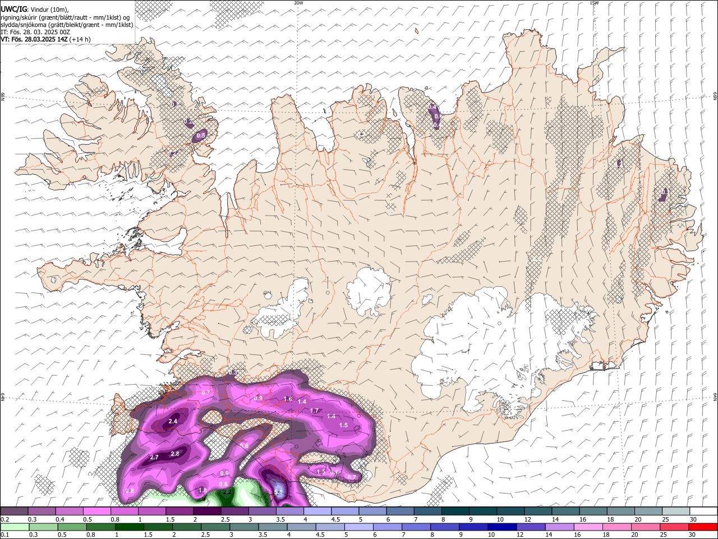718x539 pixels.
Task: Click the '1.7' precipitation value on the map
Action: [x=314, y=411]
